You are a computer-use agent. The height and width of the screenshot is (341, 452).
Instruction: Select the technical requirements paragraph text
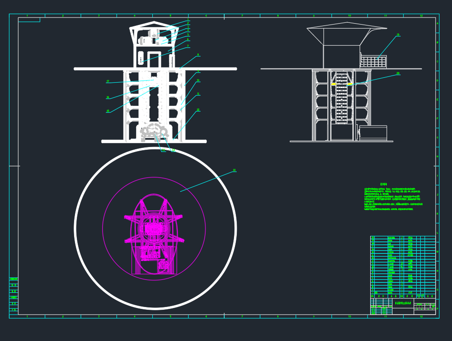tap(393, 199)
